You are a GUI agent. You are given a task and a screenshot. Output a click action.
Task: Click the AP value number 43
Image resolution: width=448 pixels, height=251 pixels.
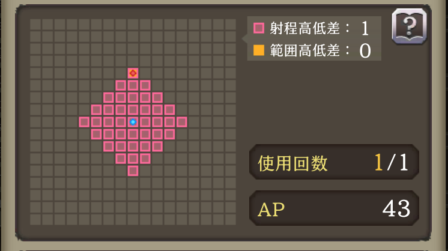[396, 208]
